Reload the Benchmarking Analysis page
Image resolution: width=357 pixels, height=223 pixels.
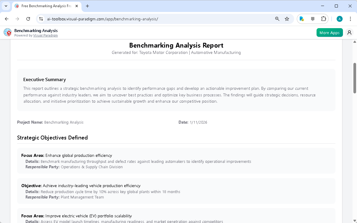coord(28,19)
